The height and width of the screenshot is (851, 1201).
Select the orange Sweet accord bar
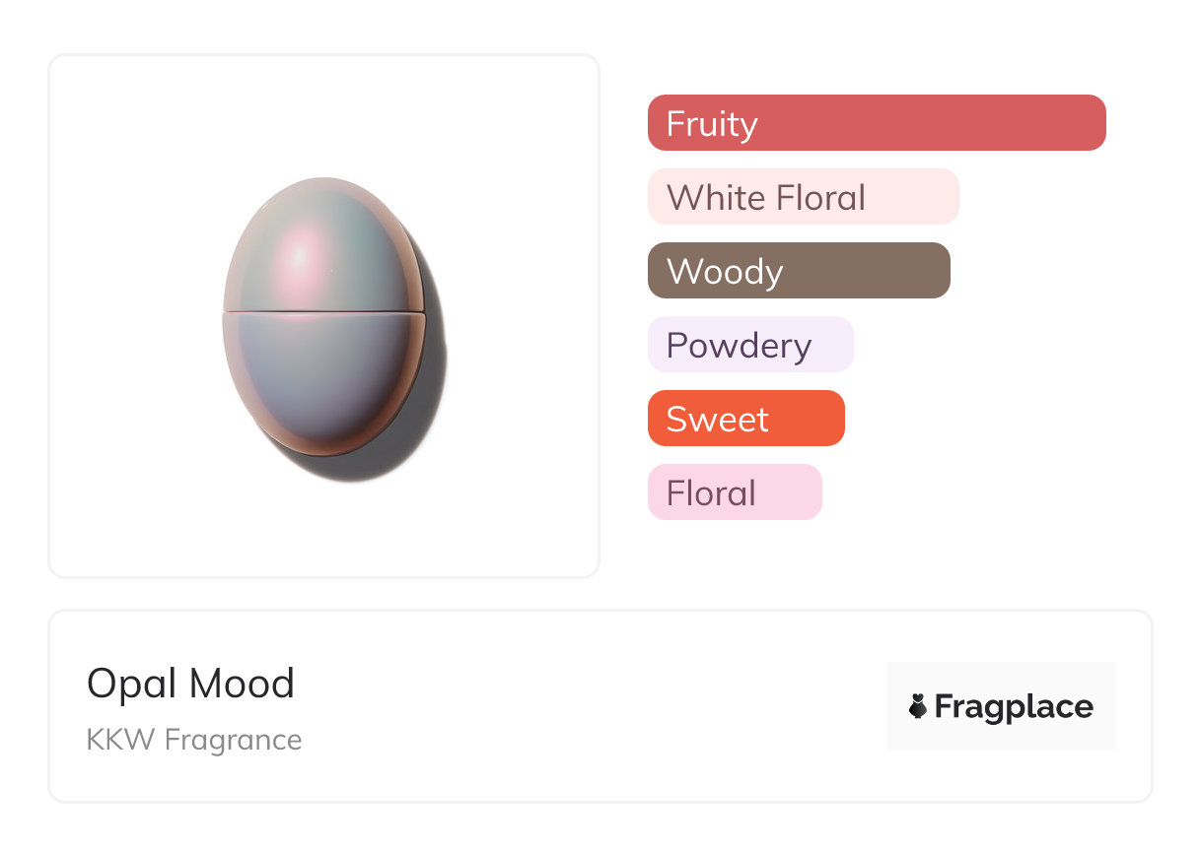(x=745, y=419)
